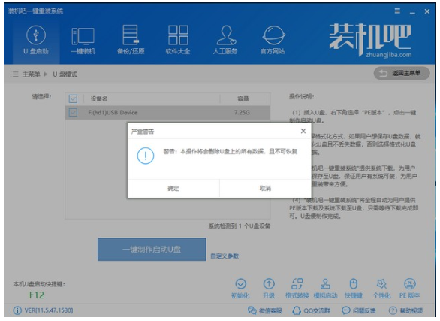The image size is (440, 321).
Task: Click the 装机吧 zhuangjiba.com logo
Action: (371, 40)
